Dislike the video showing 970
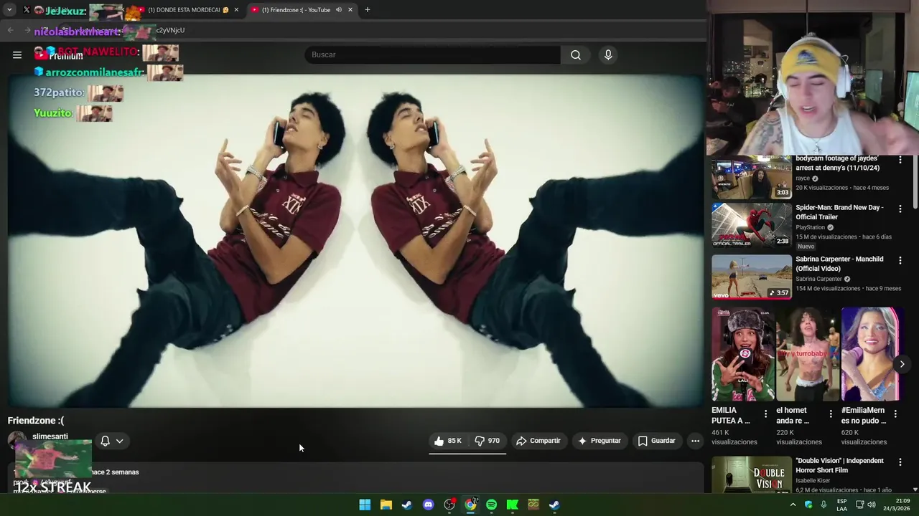 (488, 441)
